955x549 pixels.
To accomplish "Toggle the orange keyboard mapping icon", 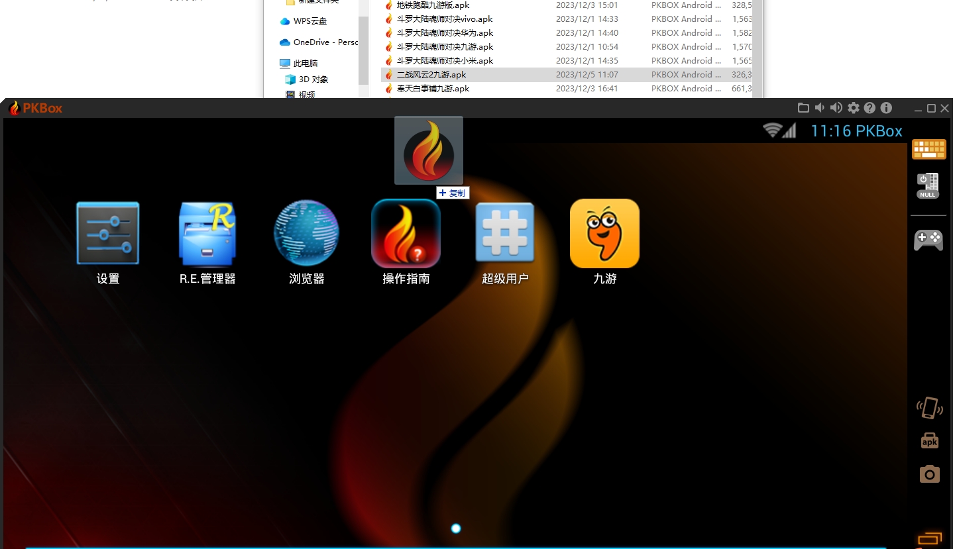I will [929, 150].
